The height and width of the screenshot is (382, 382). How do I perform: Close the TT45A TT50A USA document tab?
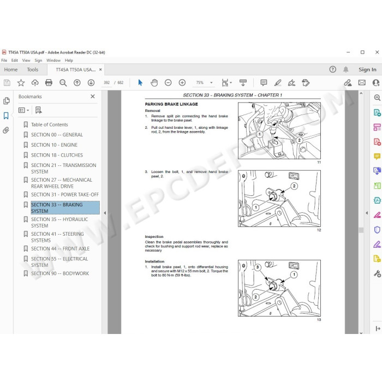pos(100,69)
